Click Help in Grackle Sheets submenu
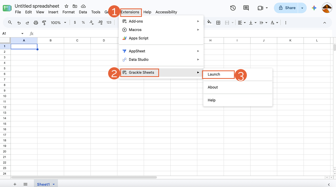 click(238, 100)
